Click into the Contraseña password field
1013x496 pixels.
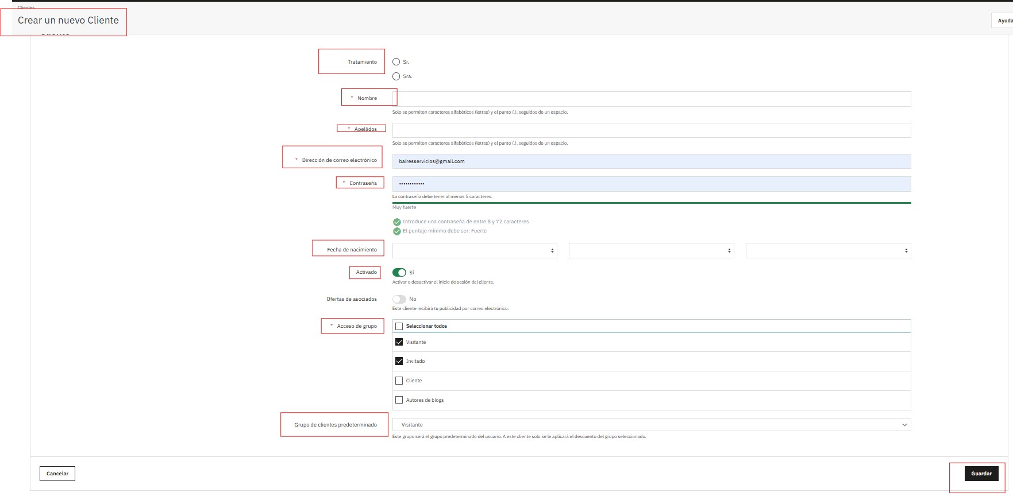click(x=651, y=184)
